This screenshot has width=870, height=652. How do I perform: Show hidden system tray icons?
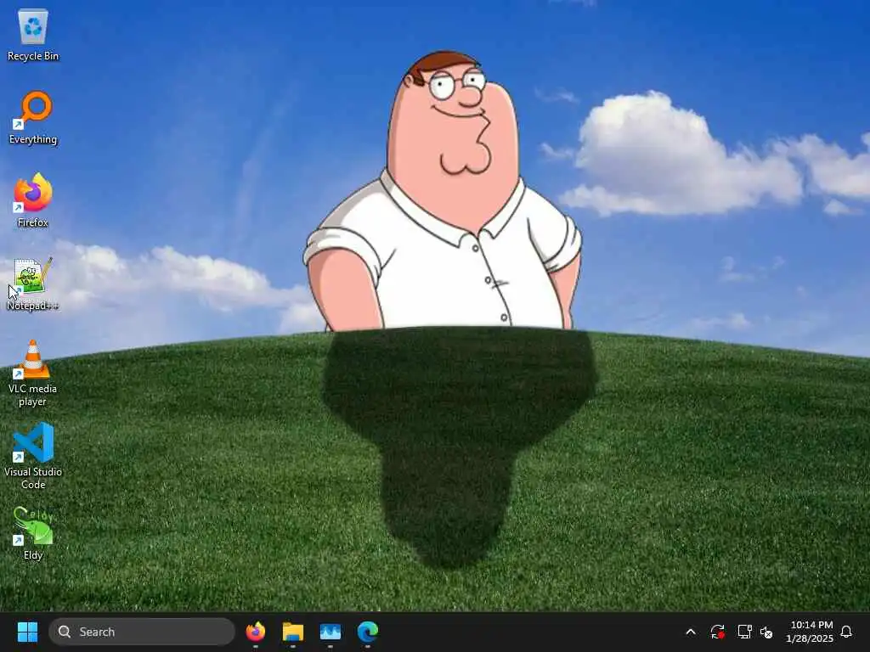click(691, 632)
